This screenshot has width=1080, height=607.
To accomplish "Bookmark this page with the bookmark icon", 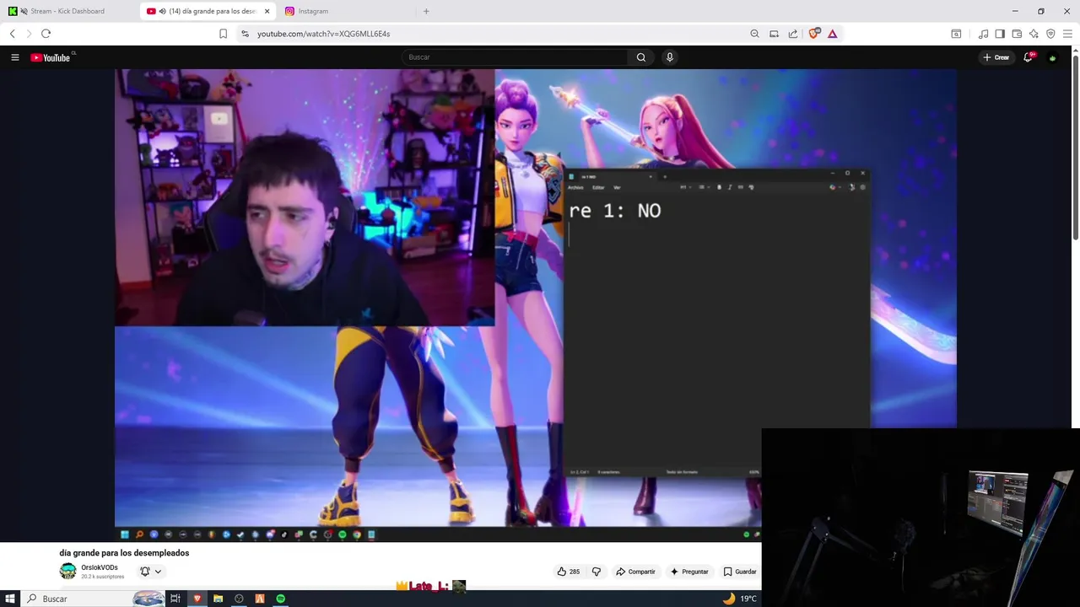I will [x=223, y=34].
